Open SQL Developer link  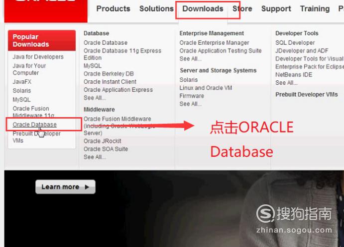point(295,43)
